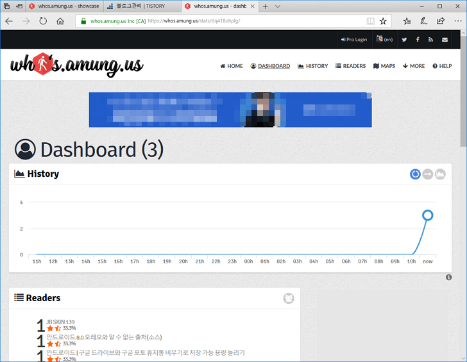Select grey arrow history view button
This screenshot has height=362, width=467.
click(x=428, y=174)
